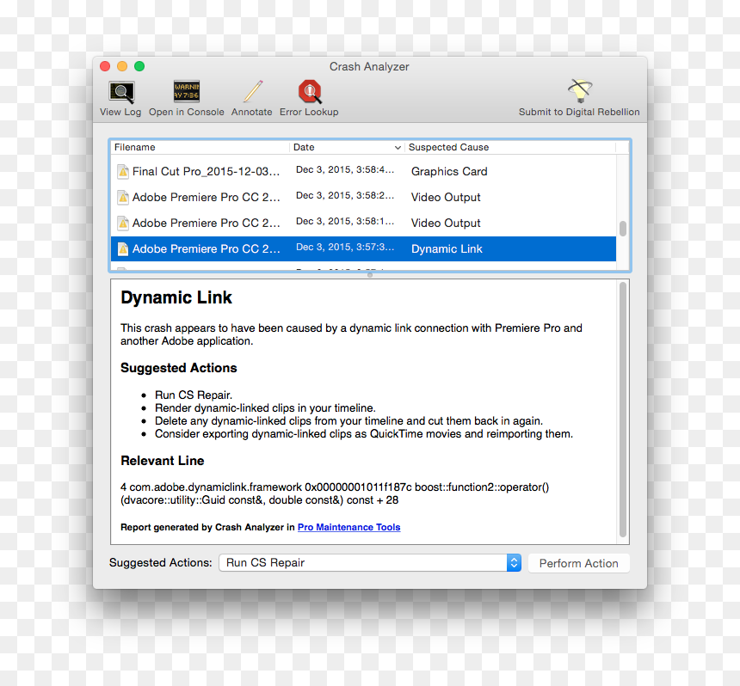Sort by the Filename column header

200,147
